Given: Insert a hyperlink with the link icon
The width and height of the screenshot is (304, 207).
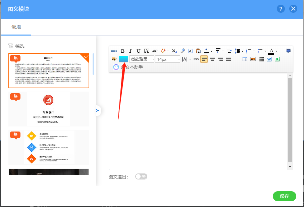Looking at the screenshot, I should coord(196,59).
